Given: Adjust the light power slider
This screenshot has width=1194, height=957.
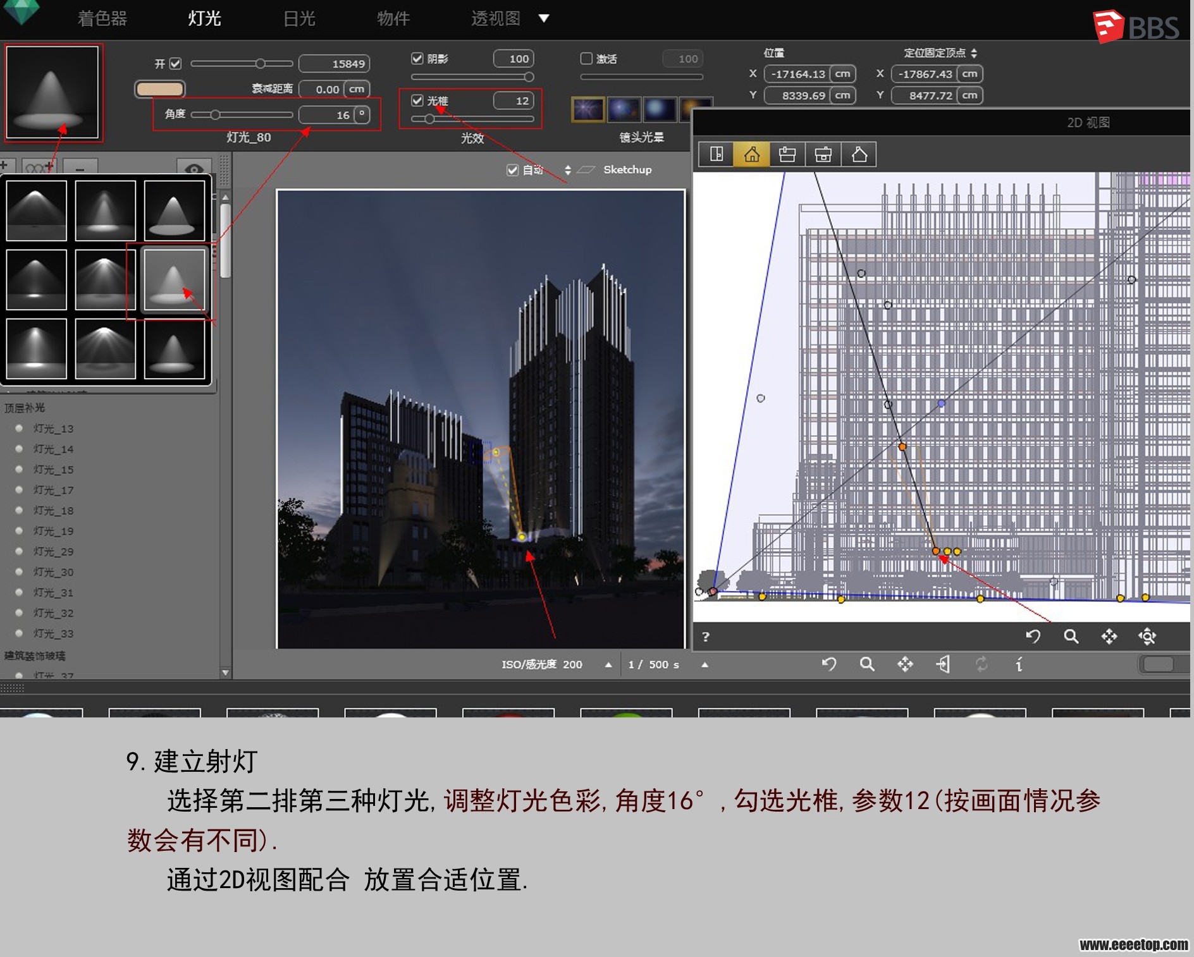Looking at the screenshot, I should point(242,63).
